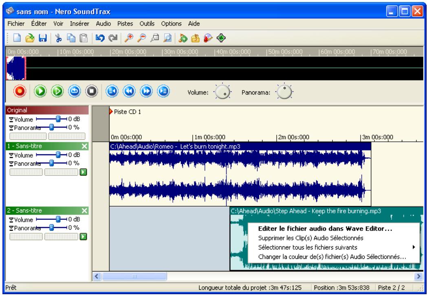Toggle loop playback with the blue loop button
The image size is (427, 295).
74,91
